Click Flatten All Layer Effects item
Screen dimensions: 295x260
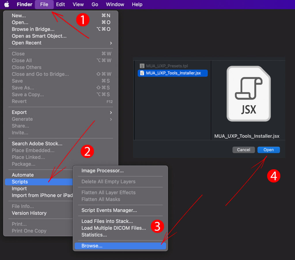coord(120,193)
